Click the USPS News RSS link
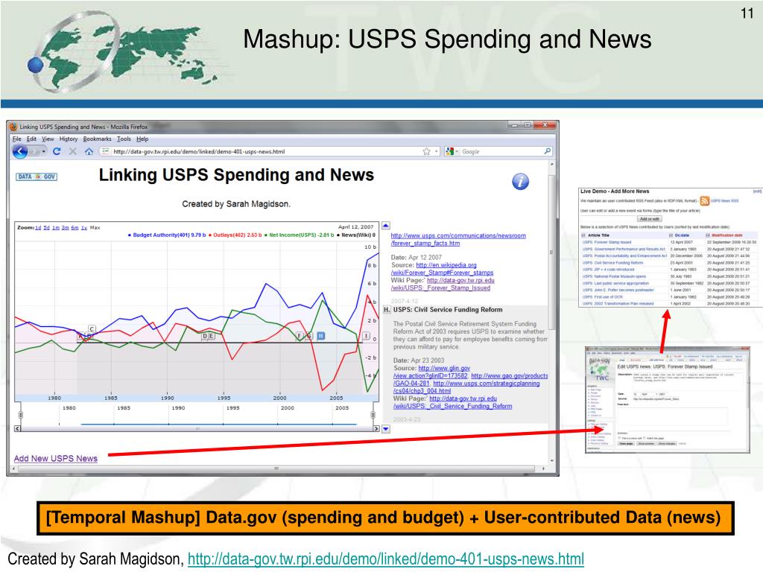The image size is (763, 572). pos(724,201)
